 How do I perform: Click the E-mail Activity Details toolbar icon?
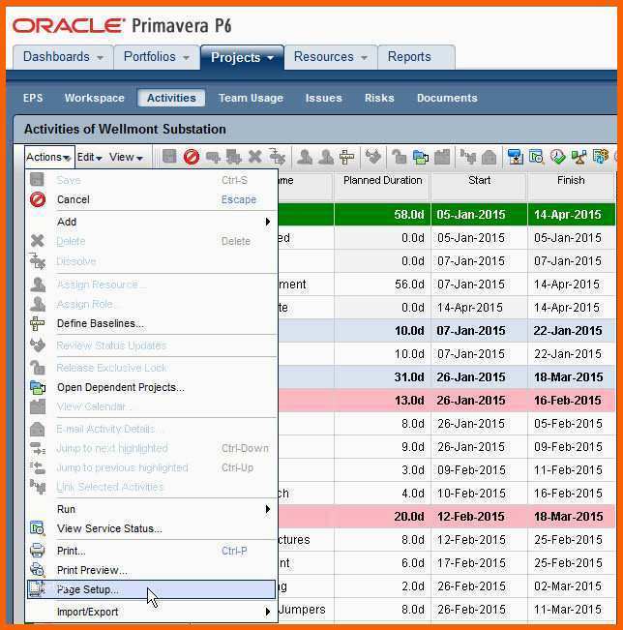coord(489,157)
